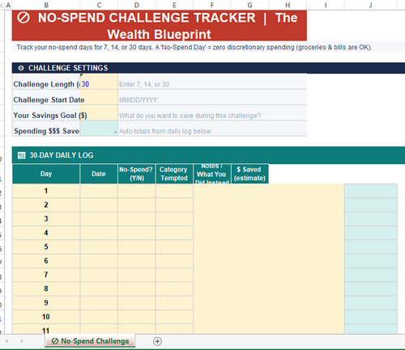405x350 pixels.
Task: Click the tracker instructions text line
Action: pyautogui.click(x=194, y=48)
